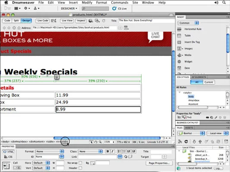The height and width of the screenshot is (172, 230).
Task: Collapse the style rule tree node
Action: (x=180, y=92)
